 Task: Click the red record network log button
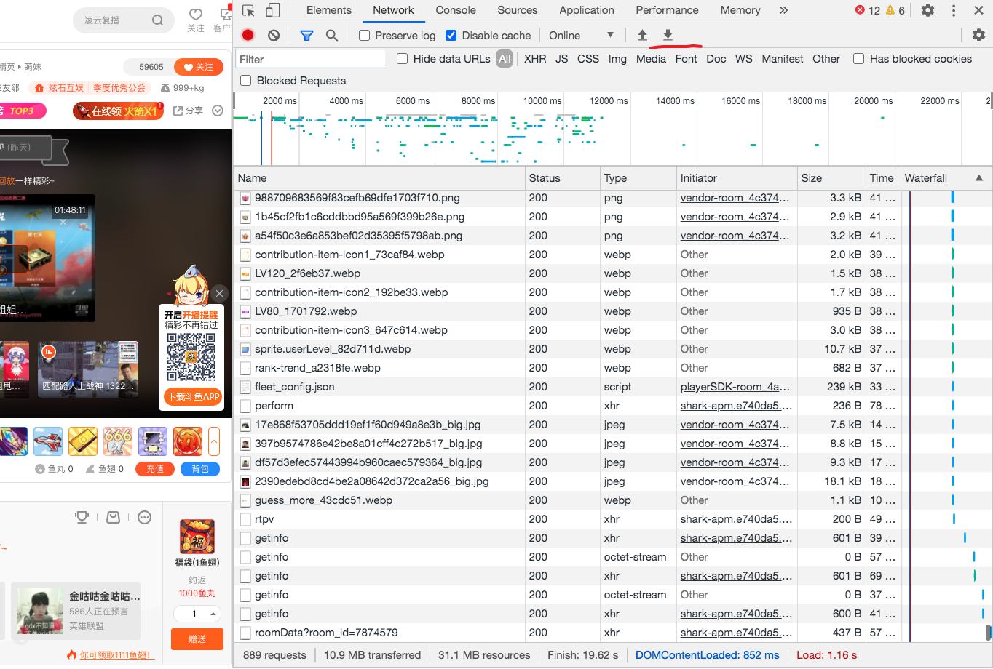[248, 35]
